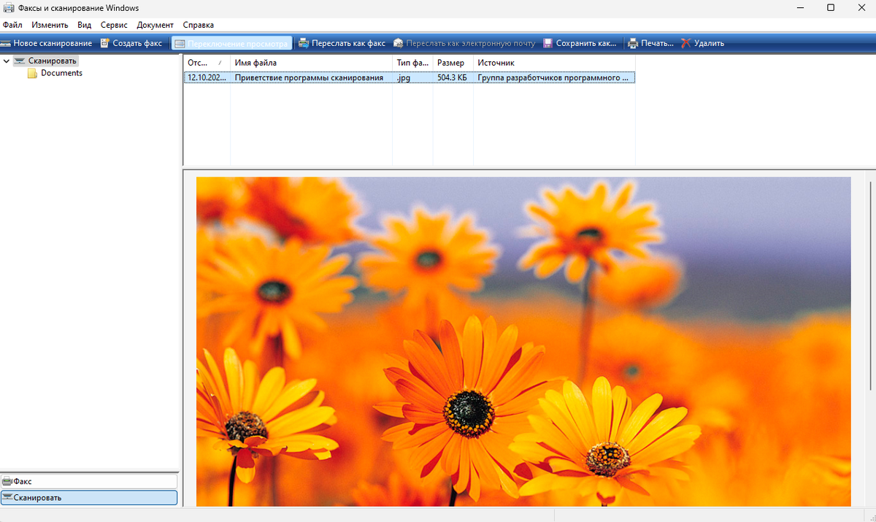Click the Save As floppy icon
The height and width of the screenshot is (522, 876).
point(547,43)
